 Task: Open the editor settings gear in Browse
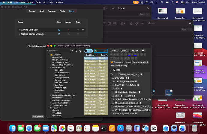click(143, 51)
